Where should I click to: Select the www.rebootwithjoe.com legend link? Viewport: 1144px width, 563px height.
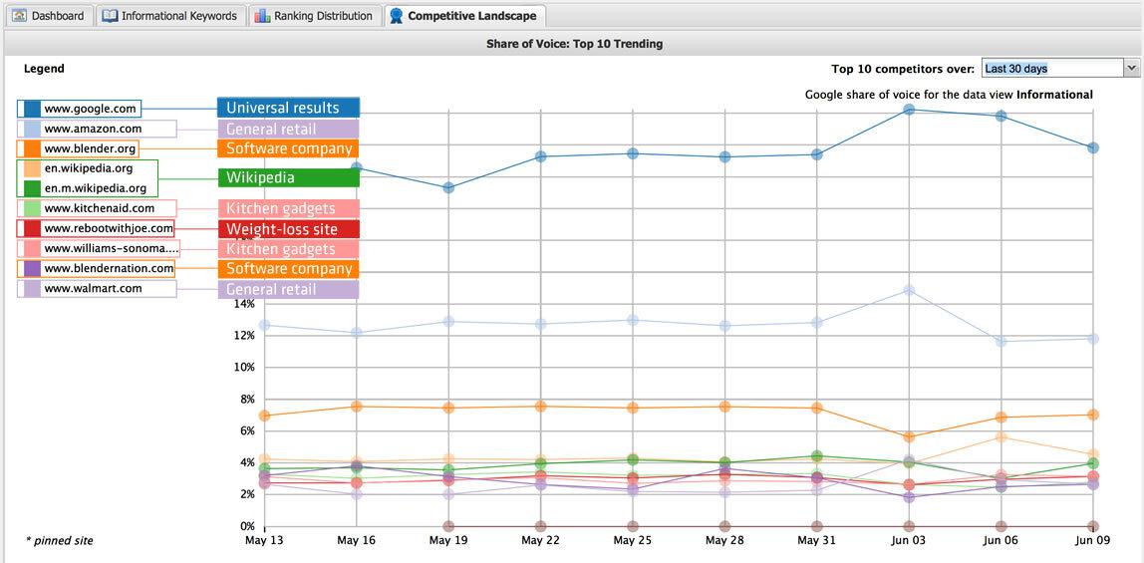point(108,228)
